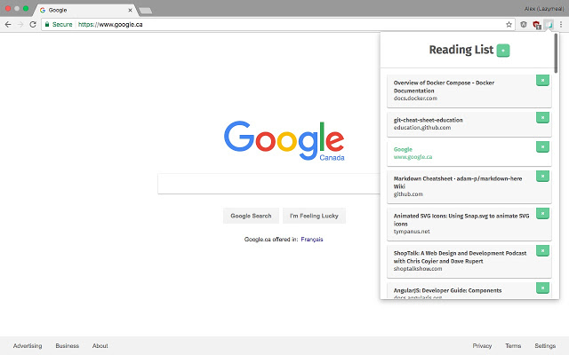Viewport: 569px width, 355px height.
Task: Remove Google entry from reading list
Action: (x=542, y=146)
